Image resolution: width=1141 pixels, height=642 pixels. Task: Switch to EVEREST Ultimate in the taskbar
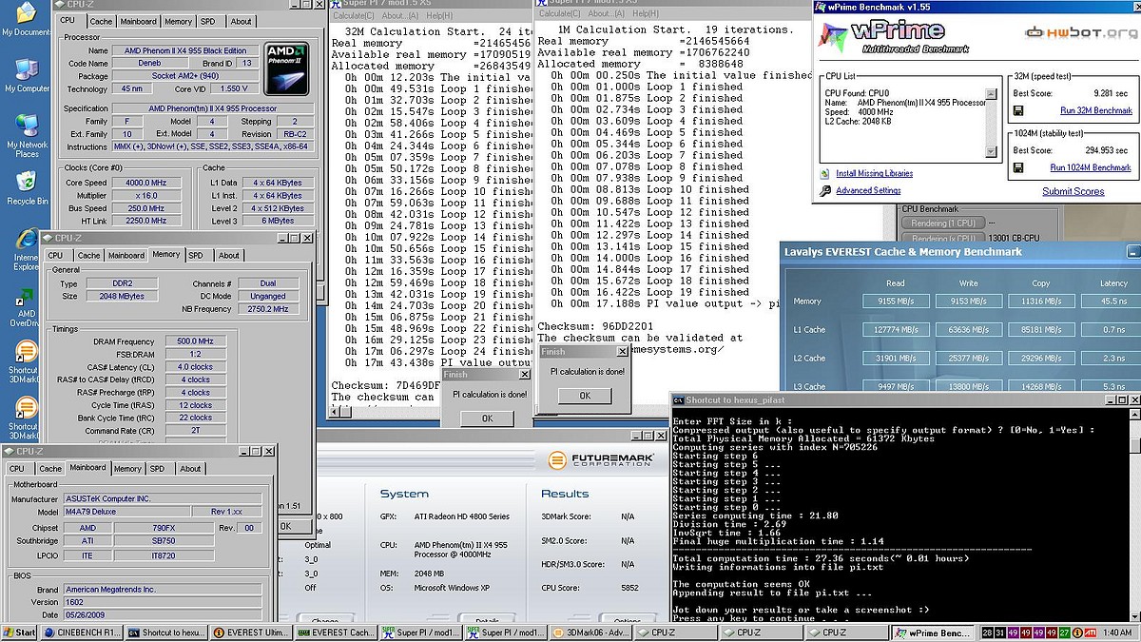251,632
